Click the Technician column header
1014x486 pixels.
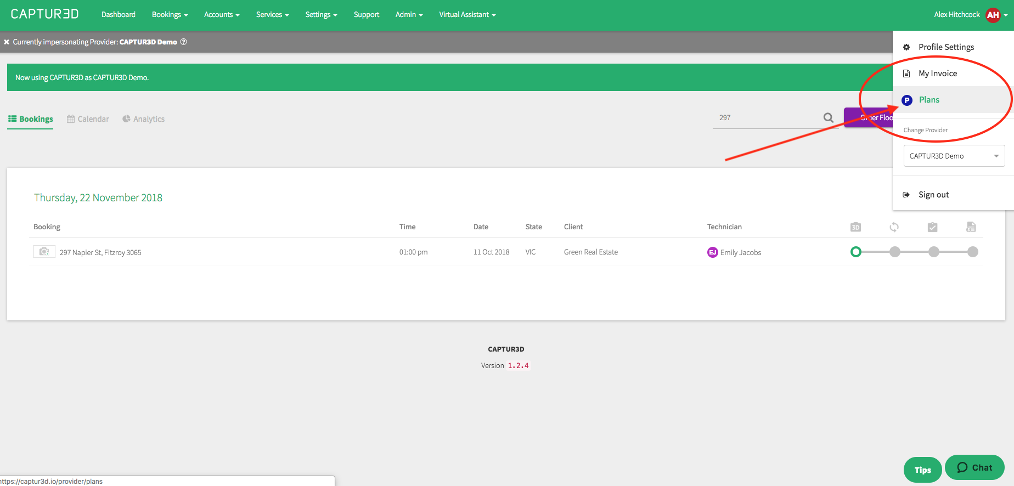point(724,227)
